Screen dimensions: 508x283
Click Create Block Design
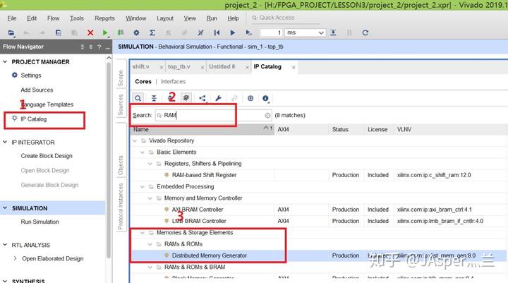[47, 156]
